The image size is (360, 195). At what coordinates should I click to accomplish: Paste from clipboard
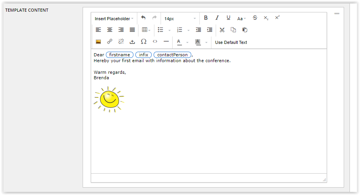click(x=245, y=30)
